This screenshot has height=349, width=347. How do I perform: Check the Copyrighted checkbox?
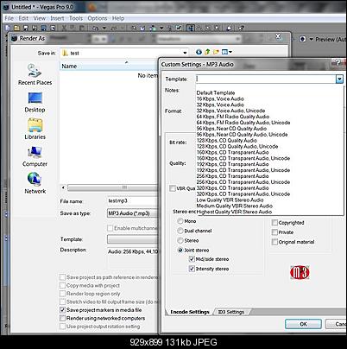coord(274,223)
